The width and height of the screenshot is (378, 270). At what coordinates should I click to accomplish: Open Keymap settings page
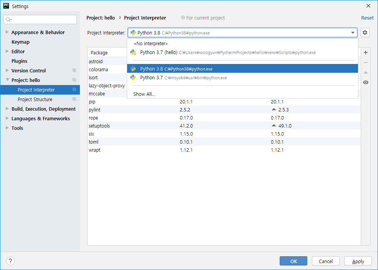20,42
